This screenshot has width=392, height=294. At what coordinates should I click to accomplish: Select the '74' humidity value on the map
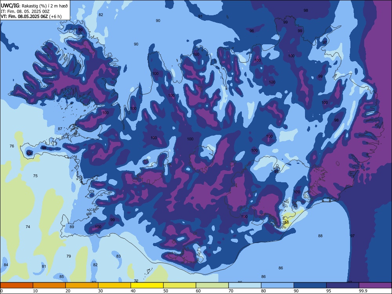pyautogui.click(x=28, y=227)
